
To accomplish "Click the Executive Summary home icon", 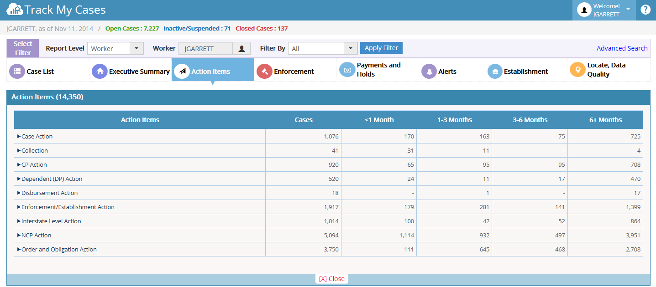I will (x=100, y=72).
